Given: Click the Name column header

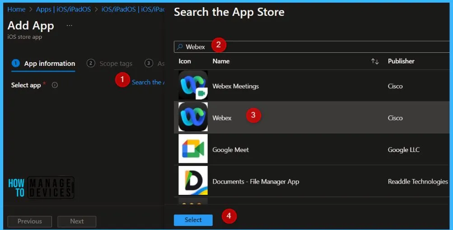Looking at the screenshot, I should [x=221, y=61].
